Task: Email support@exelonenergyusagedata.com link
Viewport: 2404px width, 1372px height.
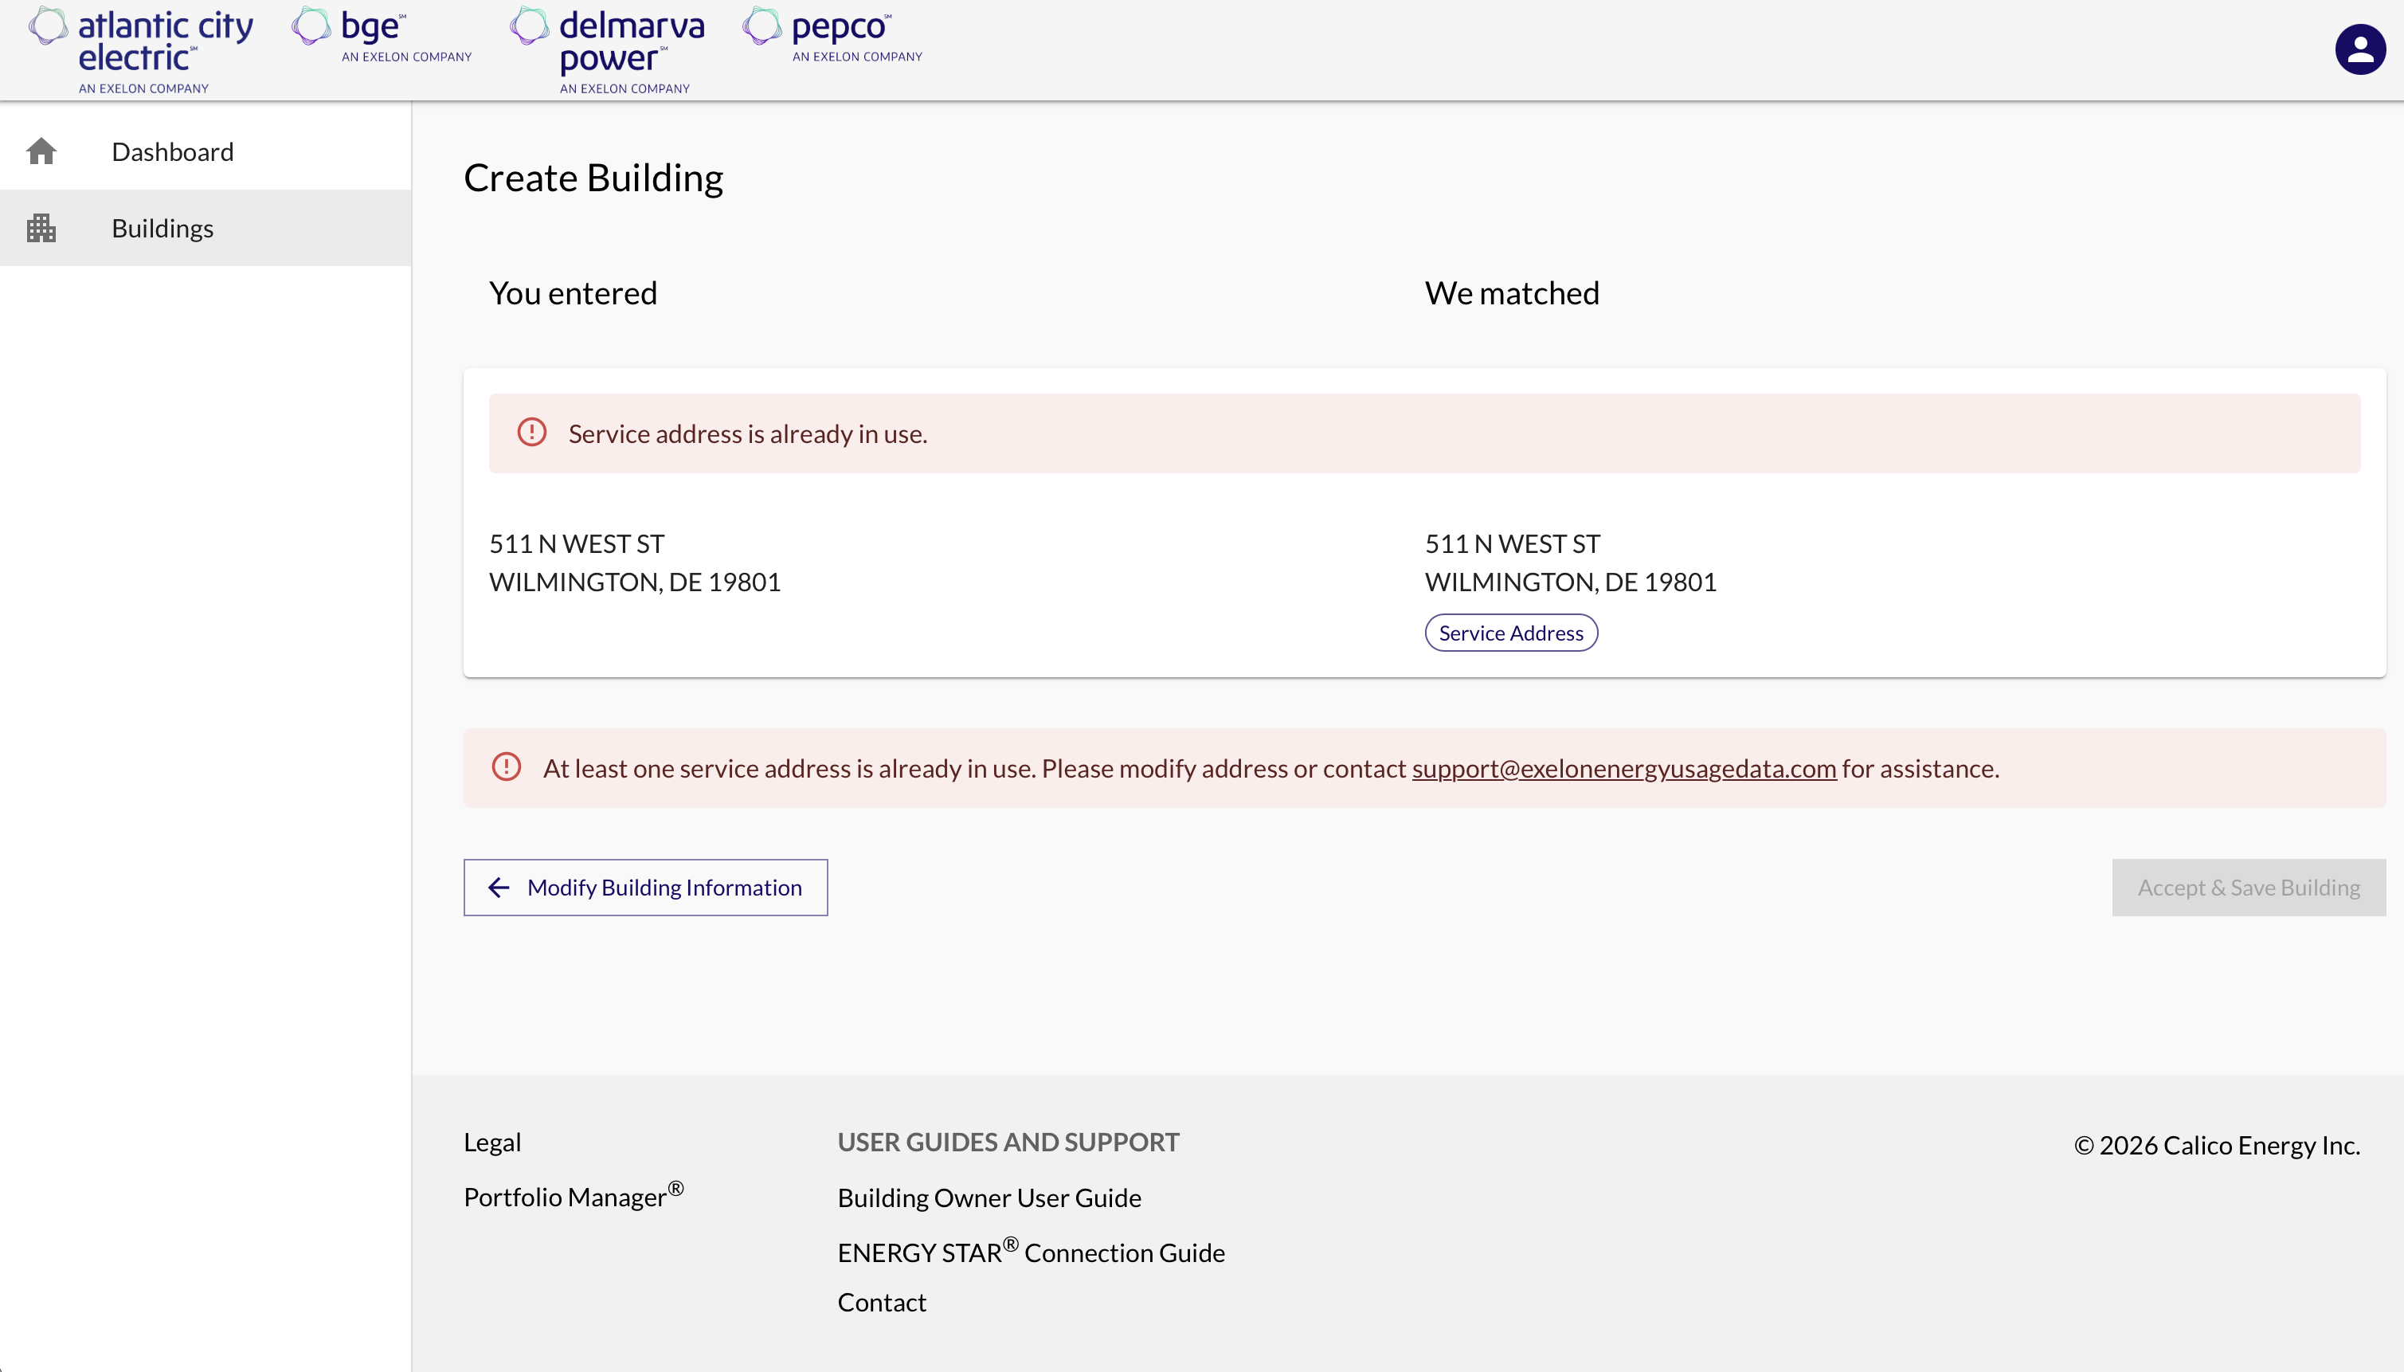Action: (x=1624, y=769)
